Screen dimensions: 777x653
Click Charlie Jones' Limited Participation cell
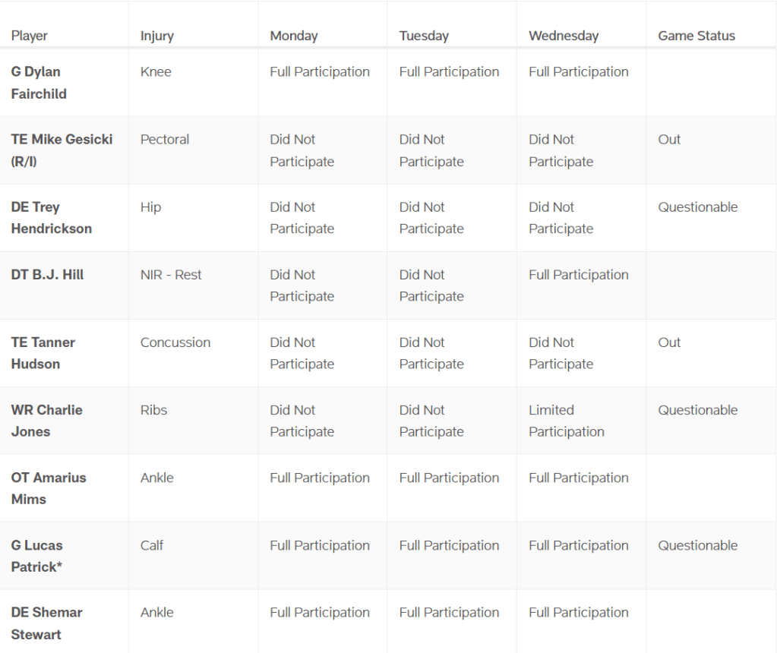coord(567,421)
